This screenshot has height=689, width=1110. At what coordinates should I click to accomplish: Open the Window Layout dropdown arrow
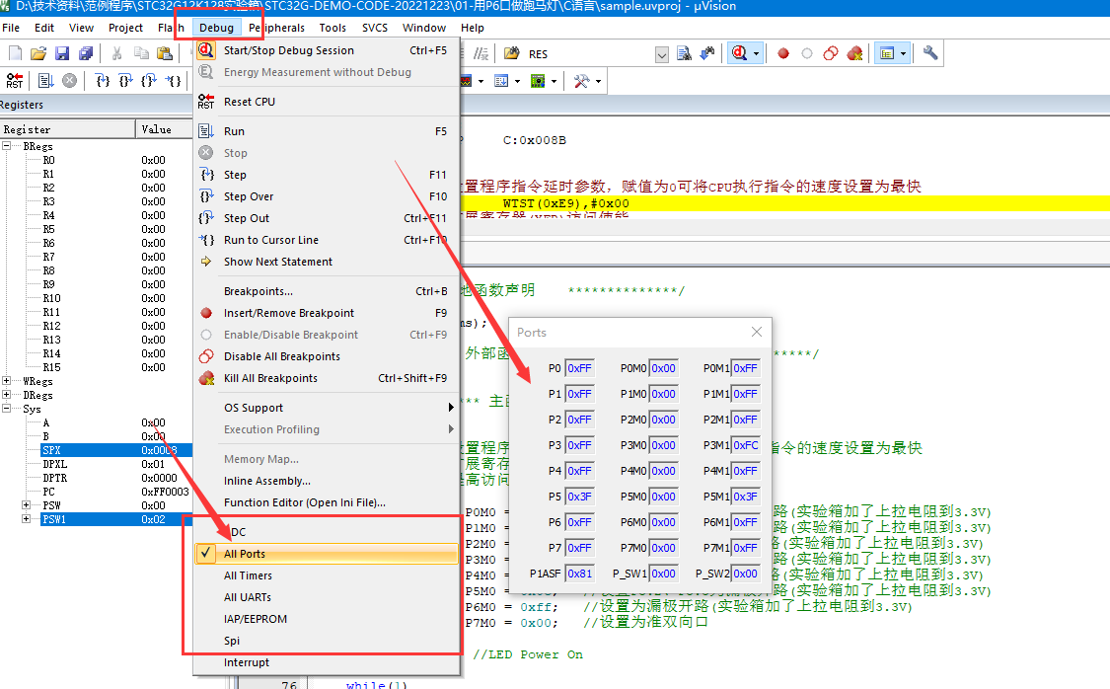tap(903, 54)
